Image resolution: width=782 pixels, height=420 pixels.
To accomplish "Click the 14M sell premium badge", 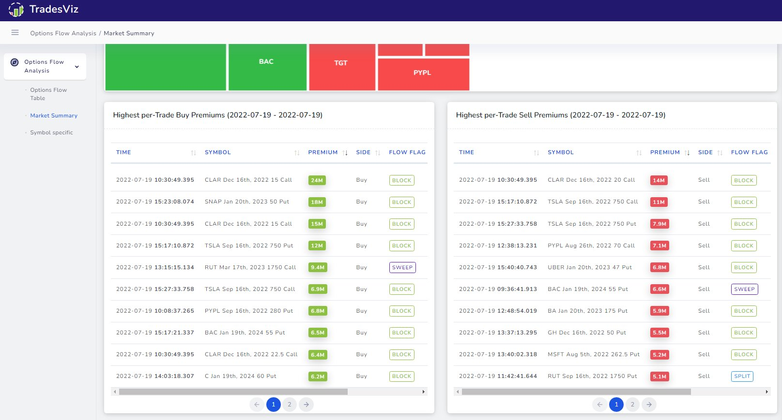I will [x=659, y=180].
